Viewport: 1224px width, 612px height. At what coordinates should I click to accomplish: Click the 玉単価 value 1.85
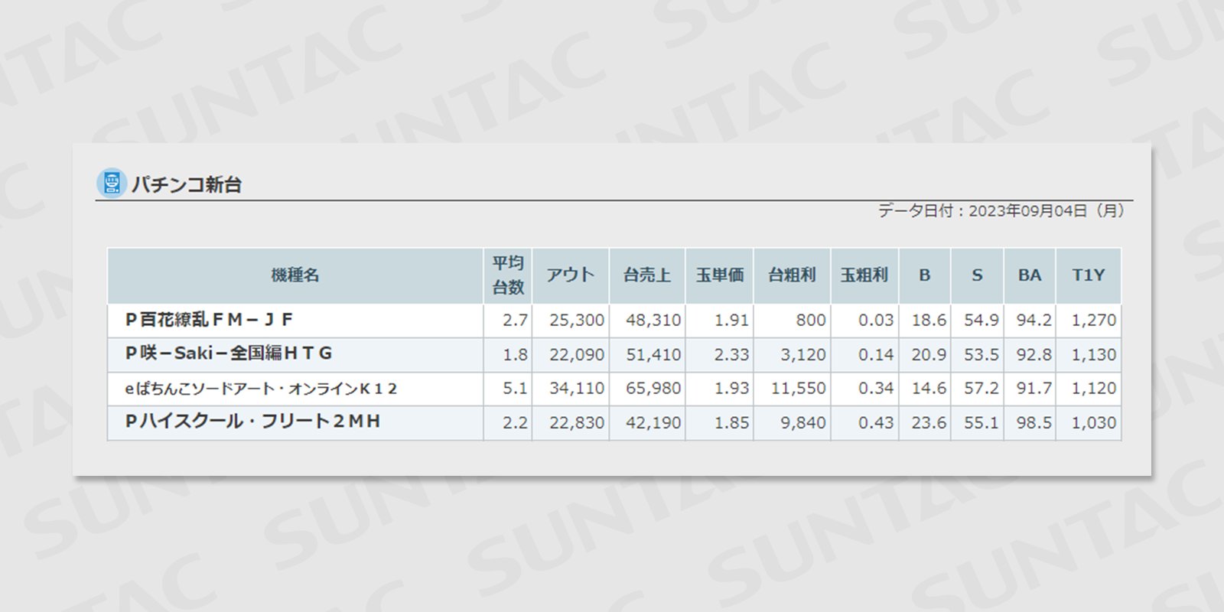tap(731, 423)
